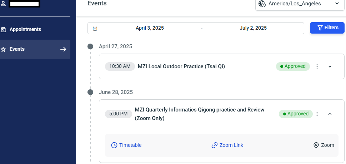
Task: Click the calendar icon in date range
Action: click(x=95, y=28)
